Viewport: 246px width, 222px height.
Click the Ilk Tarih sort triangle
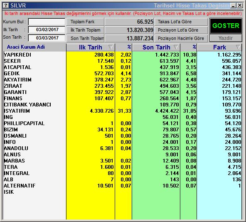tap(111, 47)
